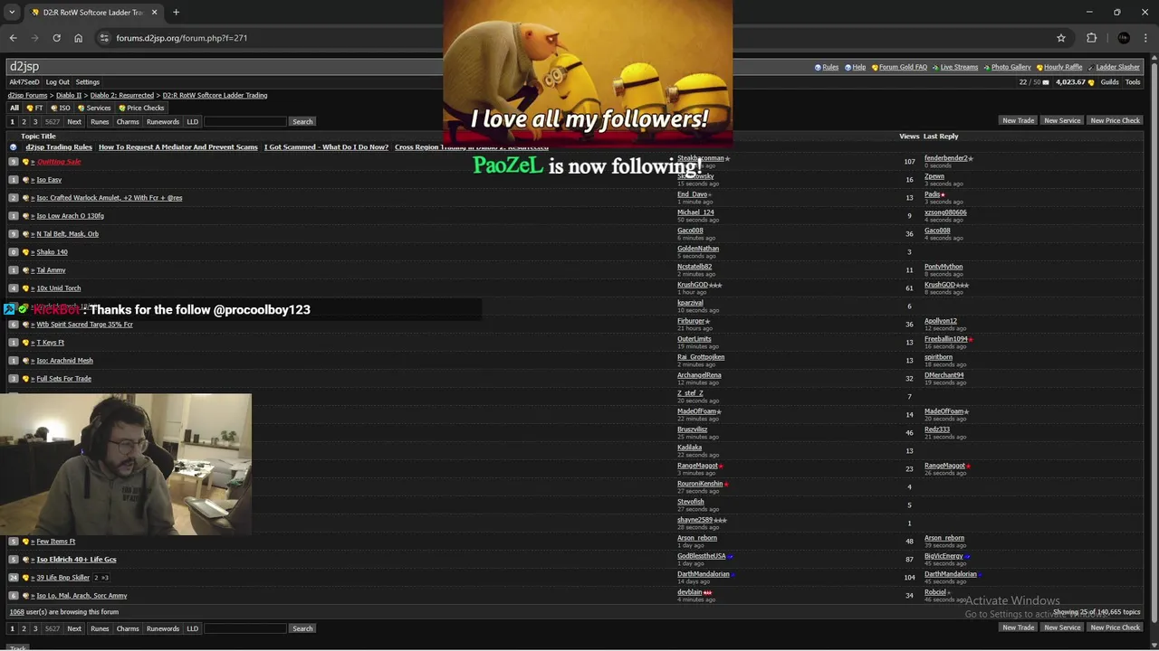Click the site information icon in address bar

coord(104,38)
